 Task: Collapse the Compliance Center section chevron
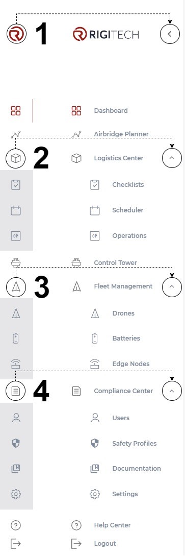[x=172, y=391]
